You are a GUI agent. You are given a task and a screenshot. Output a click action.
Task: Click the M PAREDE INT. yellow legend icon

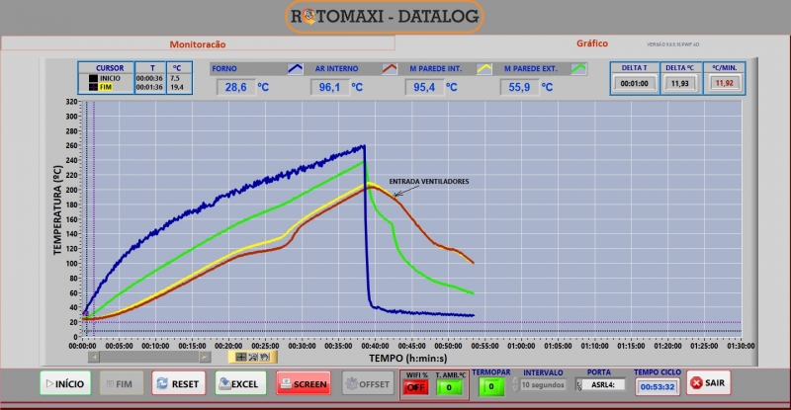coord(484,68)
